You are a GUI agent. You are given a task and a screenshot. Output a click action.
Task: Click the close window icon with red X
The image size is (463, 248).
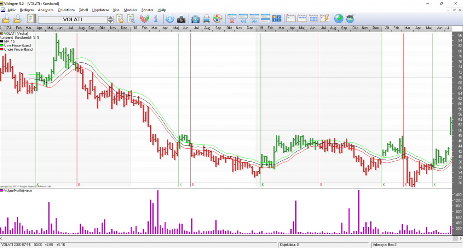[232, 19]
